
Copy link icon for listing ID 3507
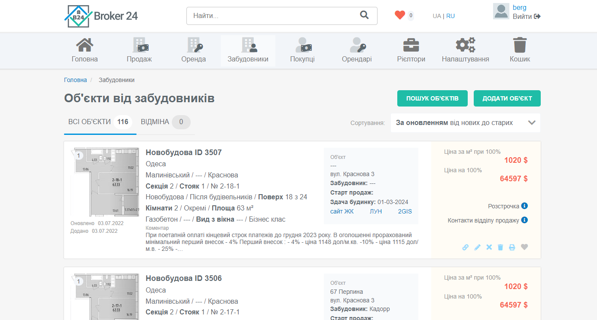click(x=466, y=247)
